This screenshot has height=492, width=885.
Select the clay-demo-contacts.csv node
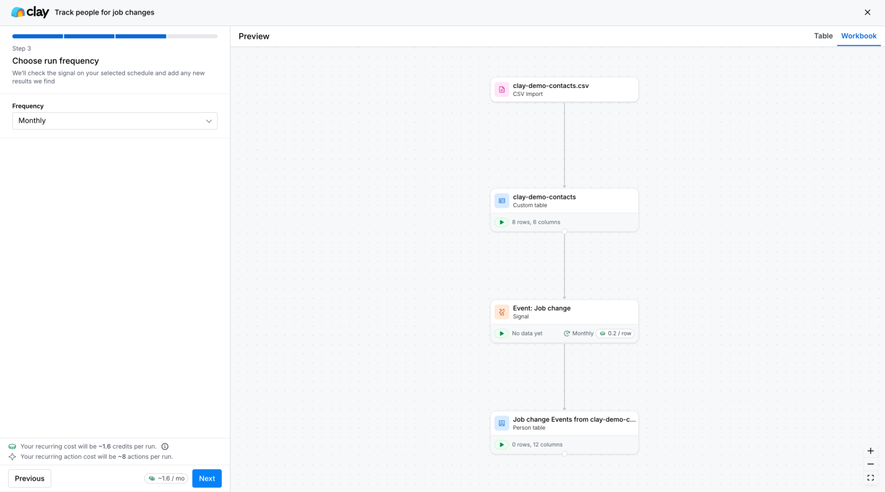pos(564,89)
